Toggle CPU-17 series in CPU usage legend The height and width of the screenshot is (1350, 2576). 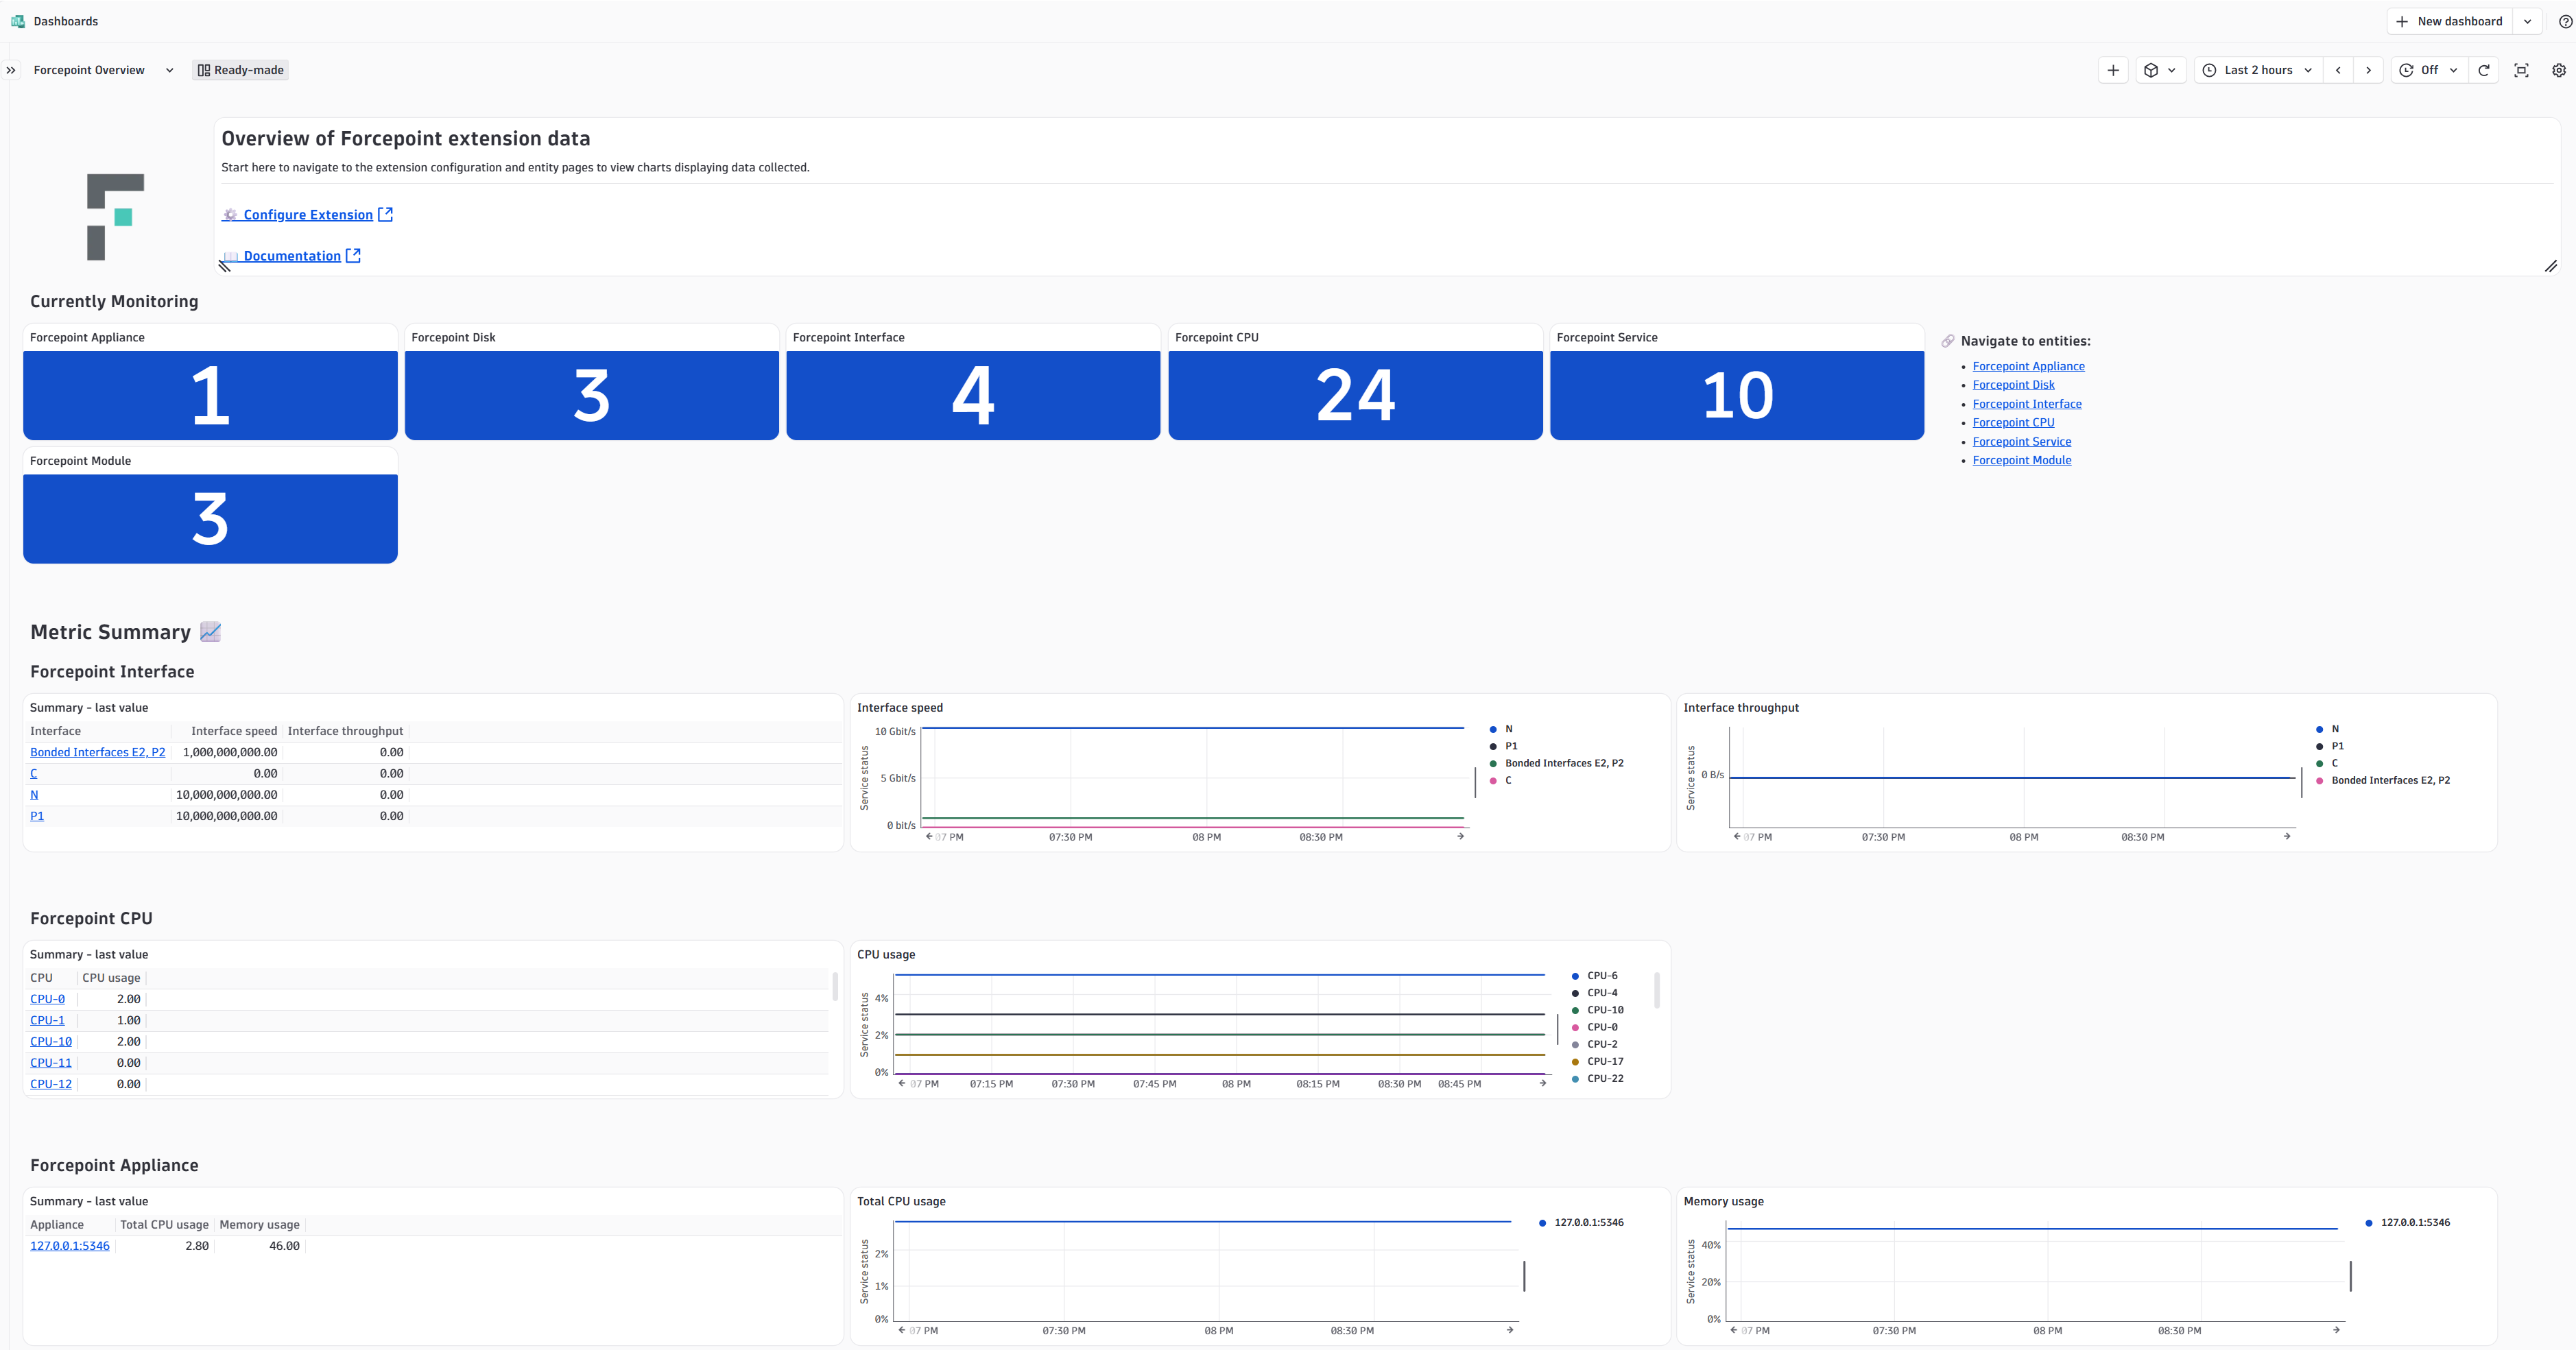1597,1061
